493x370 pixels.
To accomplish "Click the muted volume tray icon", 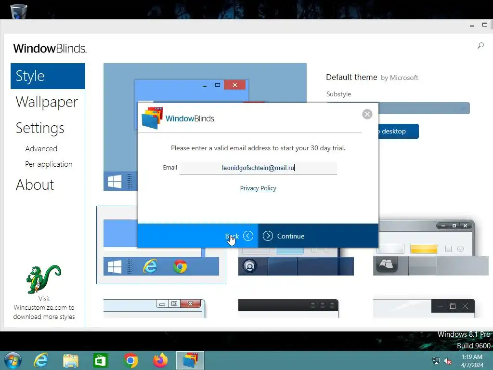I will 448,361.
